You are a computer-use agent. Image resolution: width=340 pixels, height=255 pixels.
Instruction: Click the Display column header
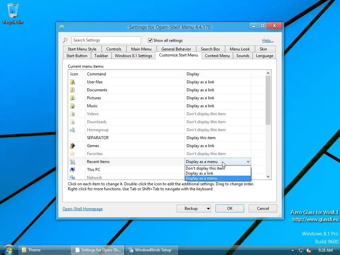point(217,74)
